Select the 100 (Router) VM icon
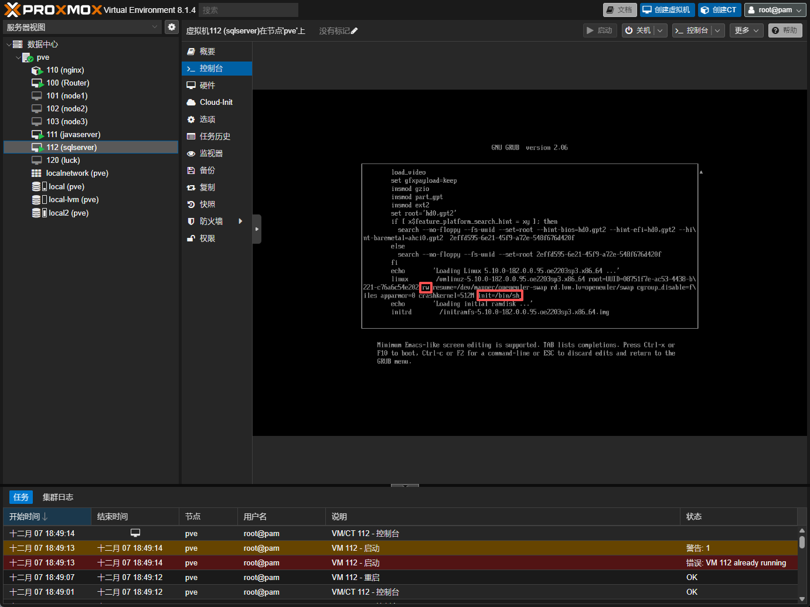 [x=37, y=83]
